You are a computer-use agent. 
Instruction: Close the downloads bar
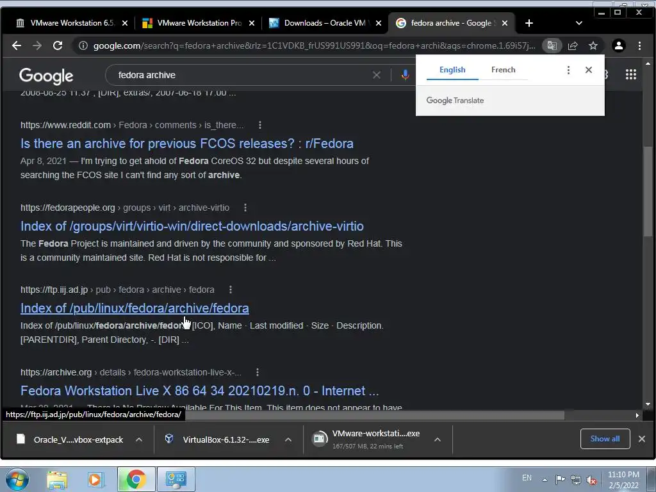click(x=642, y=439)
